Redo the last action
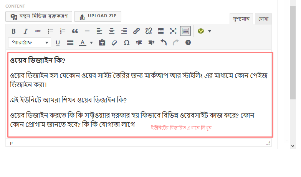The image size is (301, 177). tap(176, 42)
